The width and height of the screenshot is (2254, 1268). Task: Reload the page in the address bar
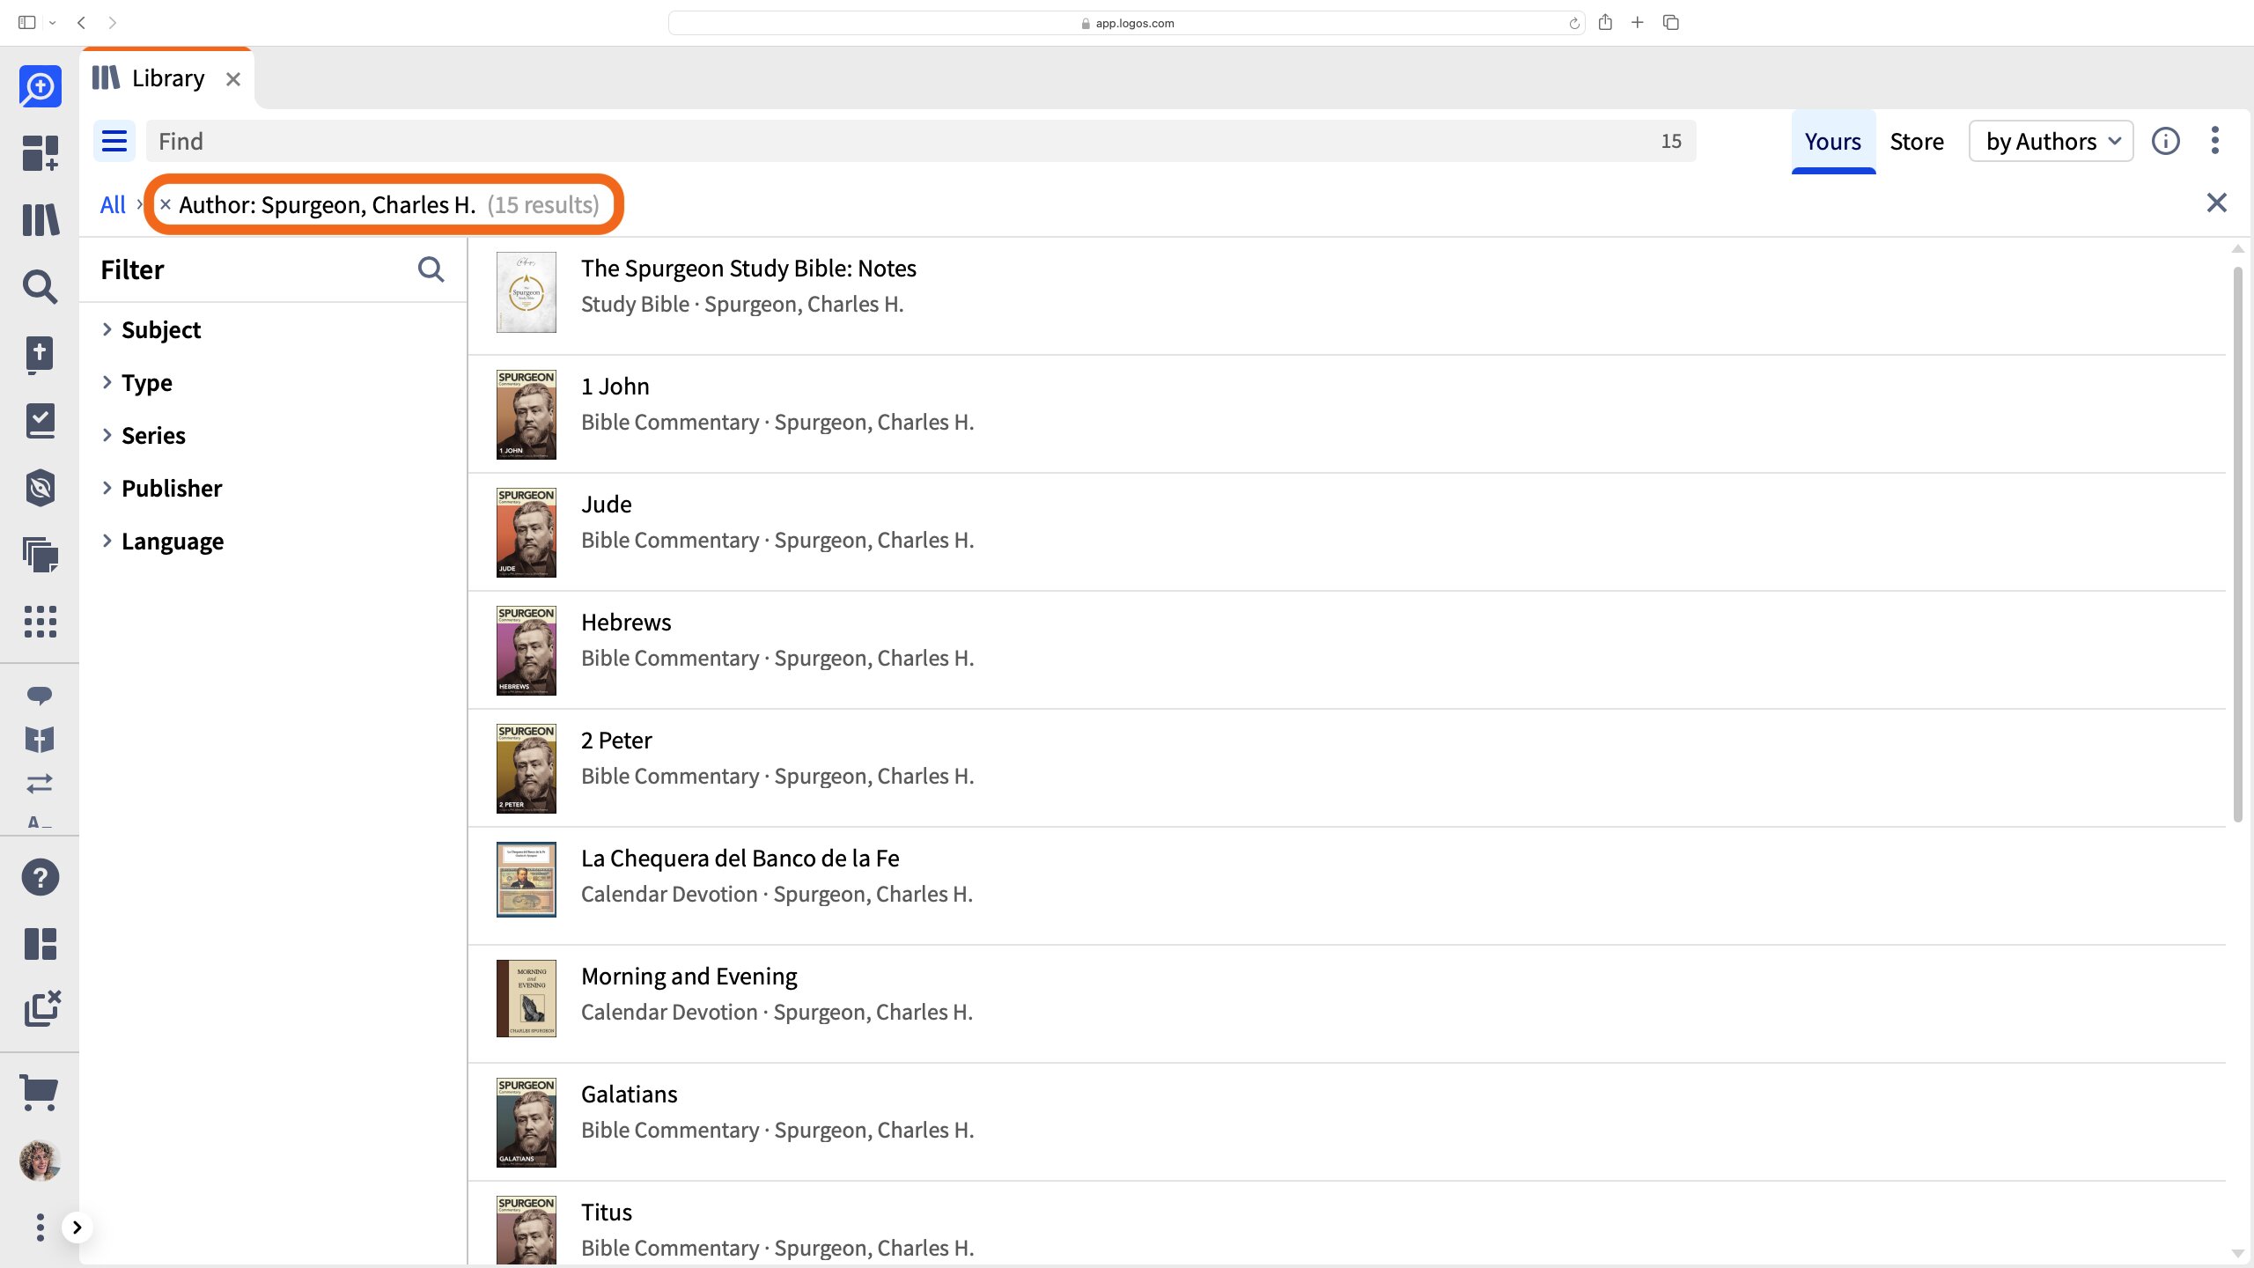(x=1574, y=24)
